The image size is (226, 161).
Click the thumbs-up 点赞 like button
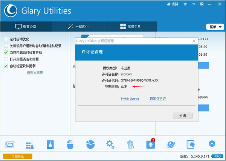(x=173, y=4)
